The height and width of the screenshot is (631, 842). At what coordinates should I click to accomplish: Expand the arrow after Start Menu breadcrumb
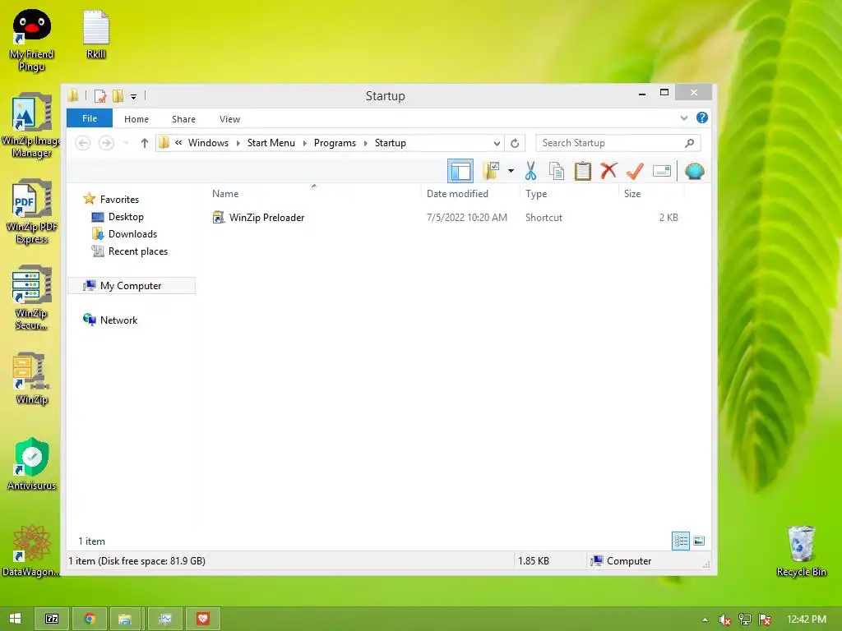[304, 143]
